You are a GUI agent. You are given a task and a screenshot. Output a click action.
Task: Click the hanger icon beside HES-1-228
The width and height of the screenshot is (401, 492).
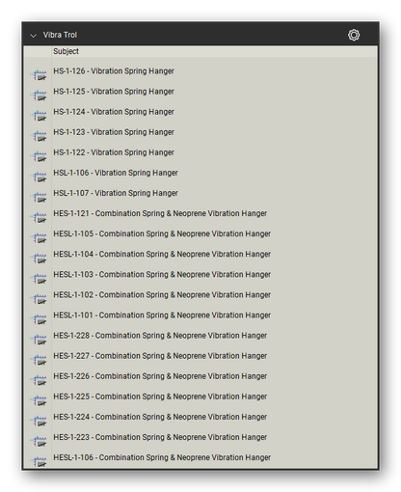39,339
